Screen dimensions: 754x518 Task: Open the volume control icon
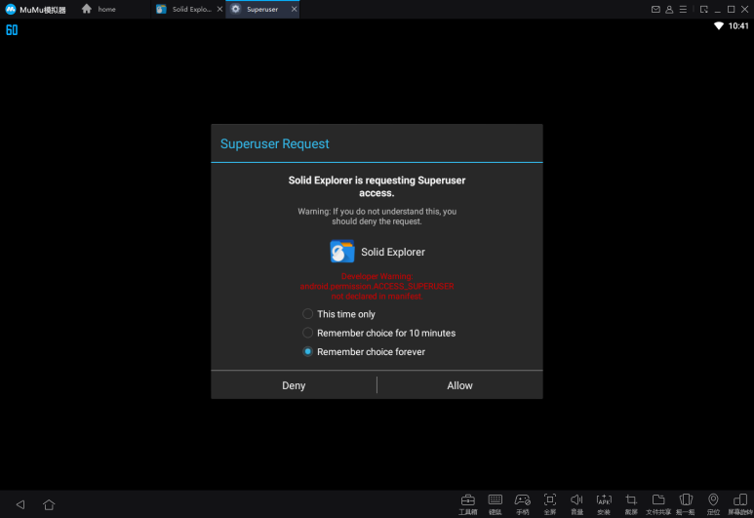tap(576, 503)
